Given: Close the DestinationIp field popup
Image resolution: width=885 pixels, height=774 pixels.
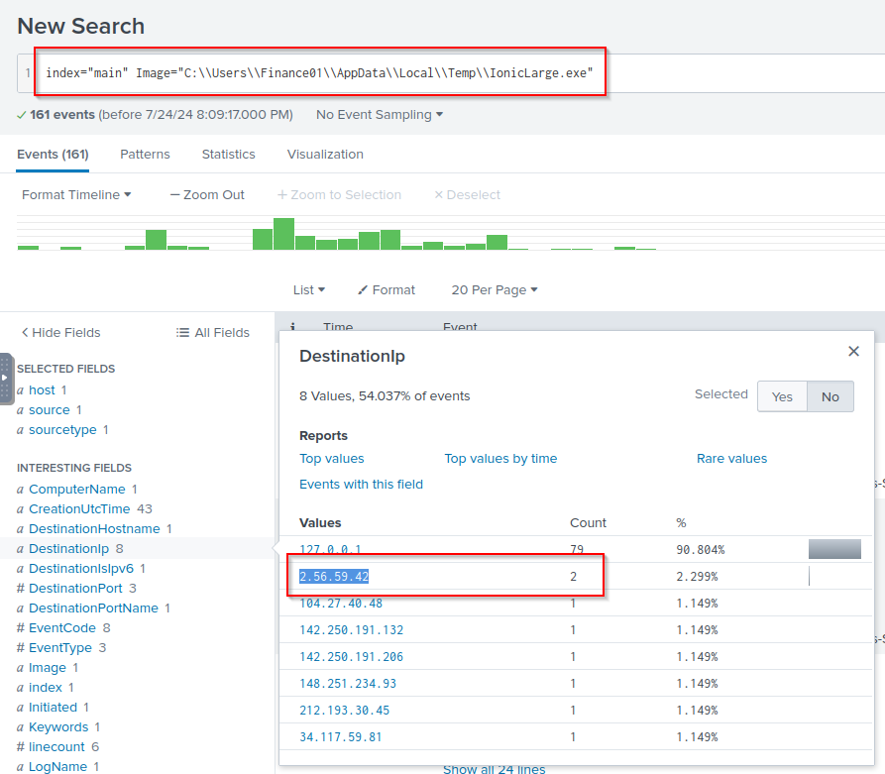Looking at the screenshot, I should [x=853, y=351].
